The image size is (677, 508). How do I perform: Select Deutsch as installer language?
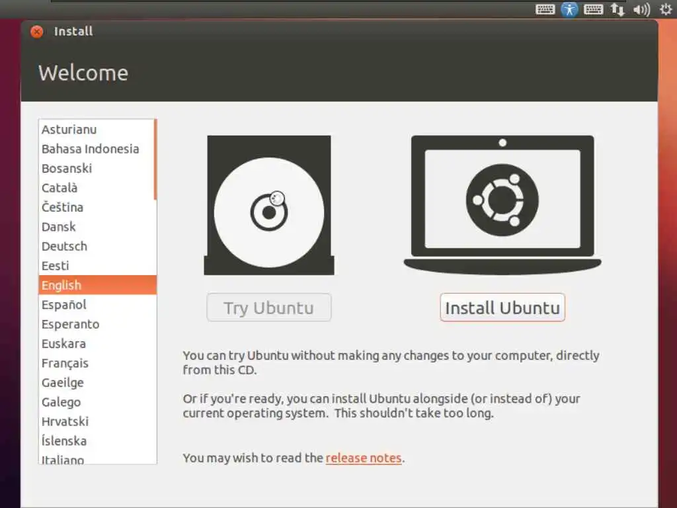pos(98,246)
